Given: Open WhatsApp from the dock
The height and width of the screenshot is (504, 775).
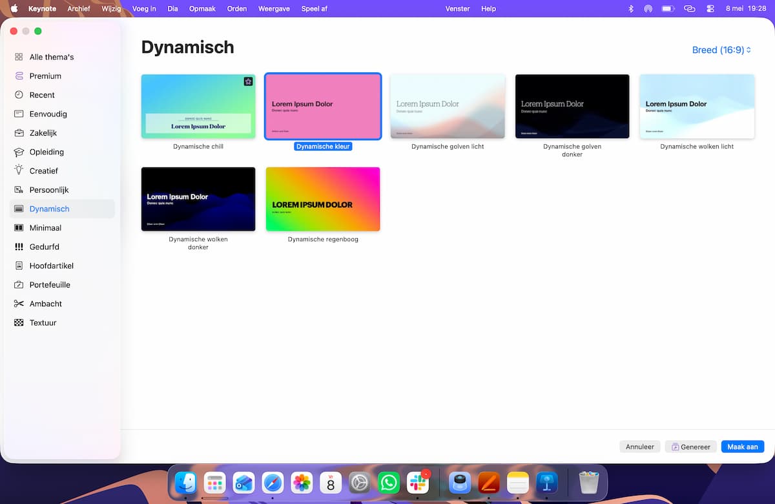Looking at the screenshot, I should point(389,482).
